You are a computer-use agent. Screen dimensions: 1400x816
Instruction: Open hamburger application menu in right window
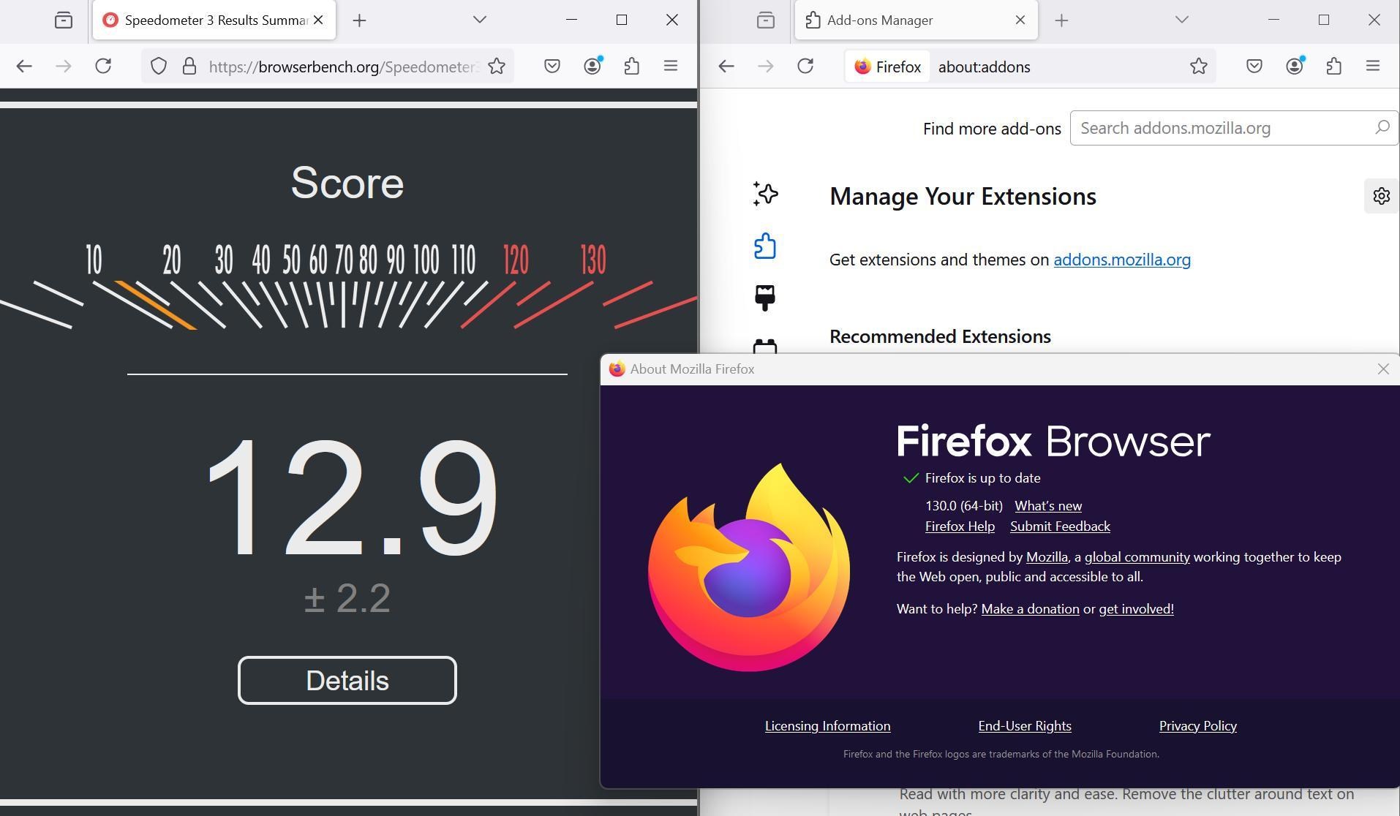coord(1373,67)
